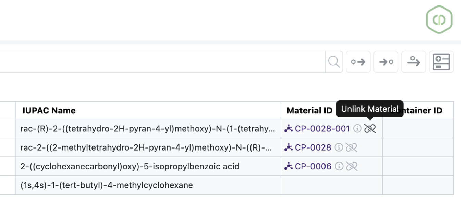Unlink material CP-0028-001
The width and height of the screenshot is (466, 212).
[370, 129]
